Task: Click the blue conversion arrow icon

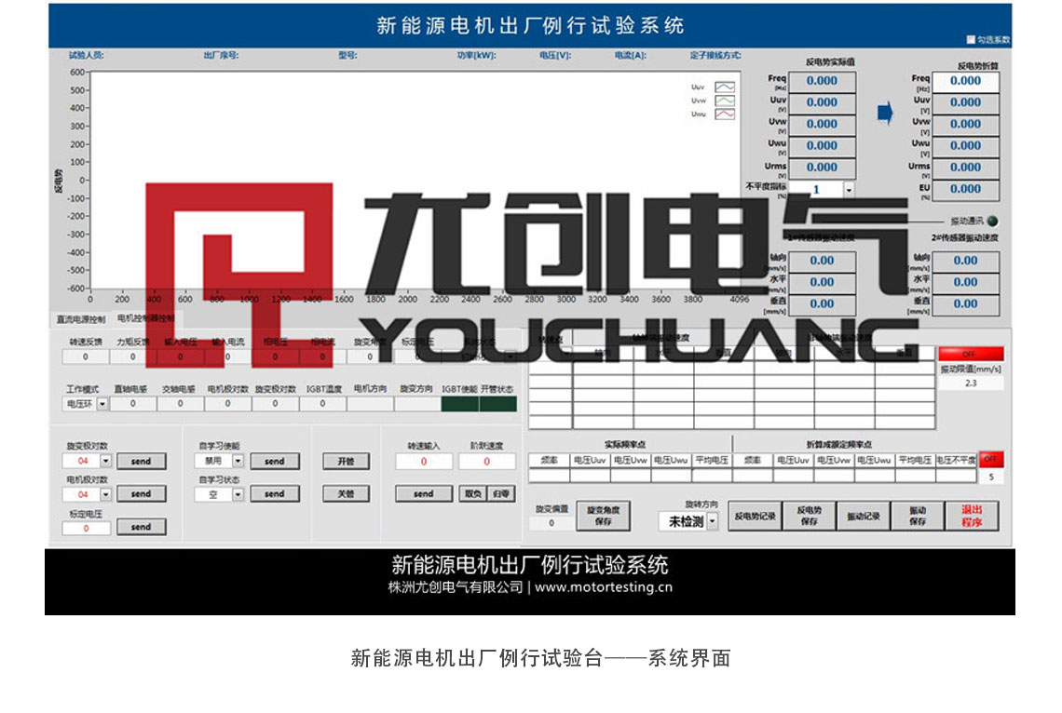Action: [x=885, y=113]
